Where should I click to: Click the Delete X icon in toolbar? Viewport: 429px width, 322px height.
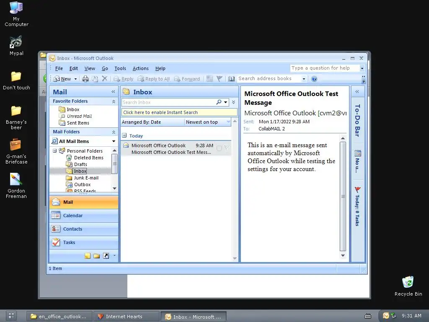(x=104, y=78)
